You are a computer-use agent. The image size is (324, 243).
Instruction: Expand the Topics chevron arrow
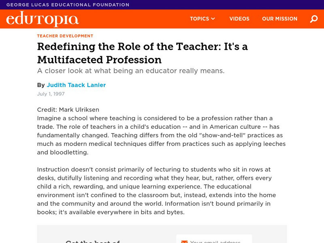213,19
